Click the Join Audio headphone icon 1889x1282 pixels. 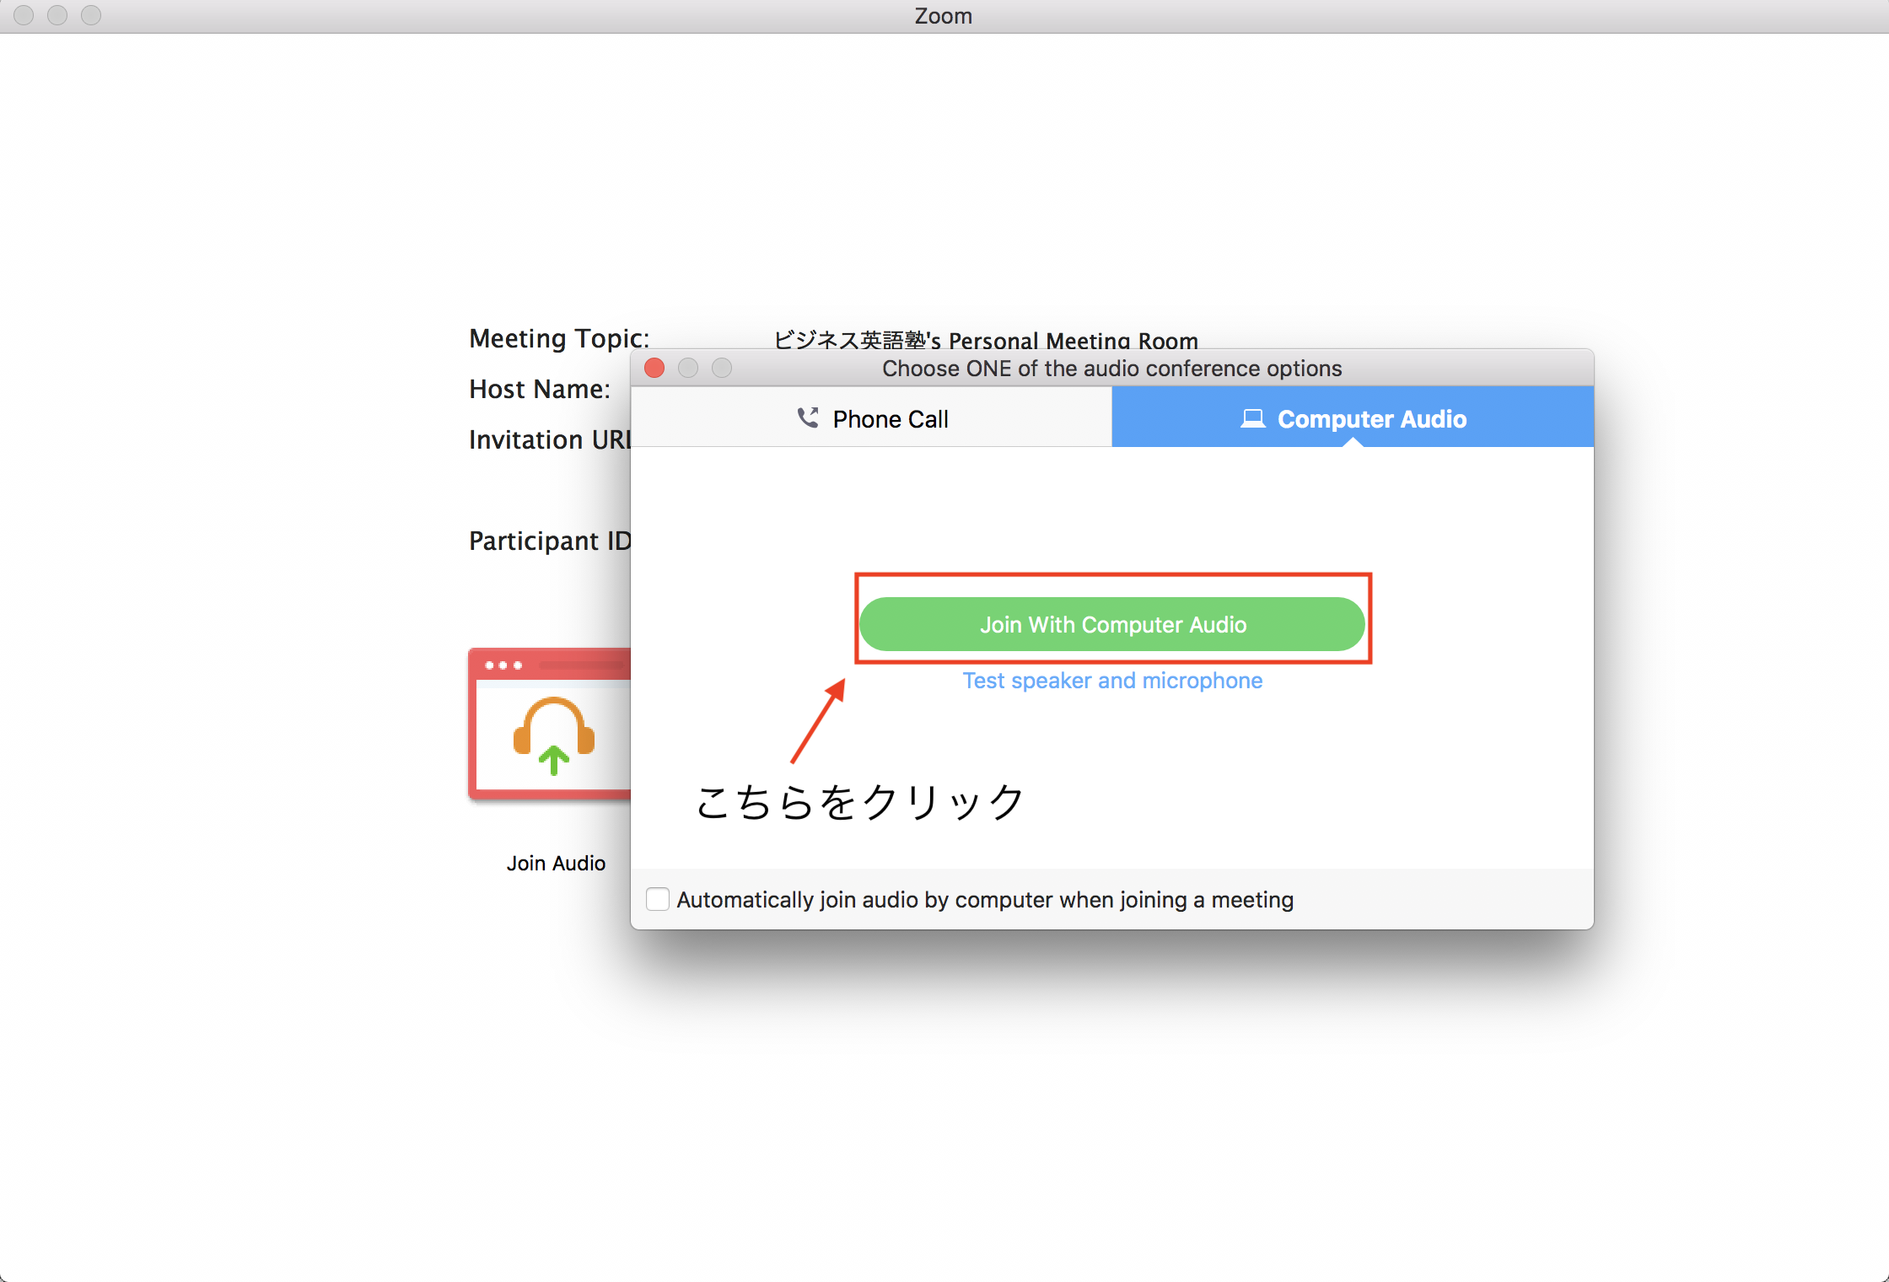[x=550, y=724]
